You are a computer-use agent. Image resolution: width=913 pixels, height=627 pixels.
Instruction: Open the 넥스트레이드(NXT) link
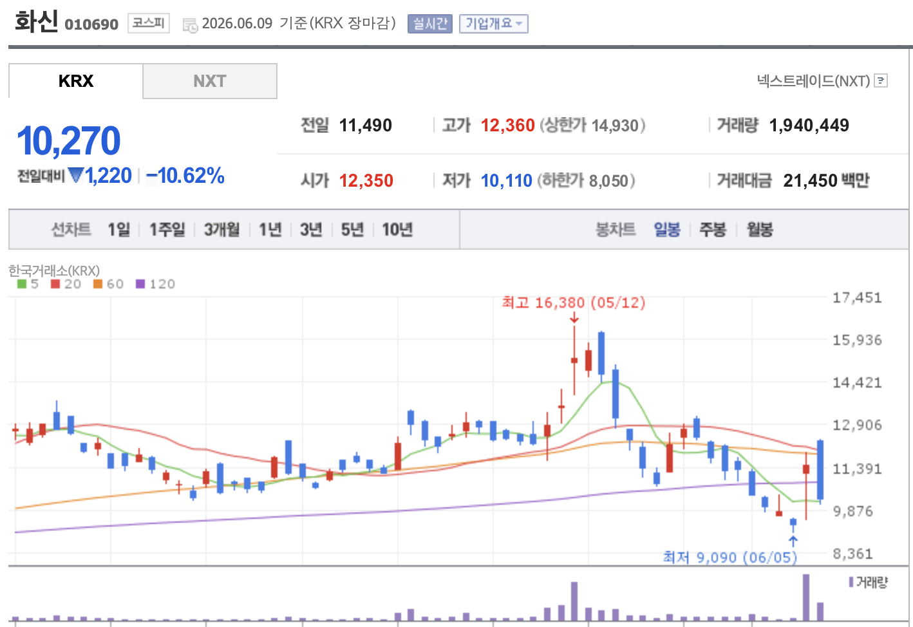[814, 80]
